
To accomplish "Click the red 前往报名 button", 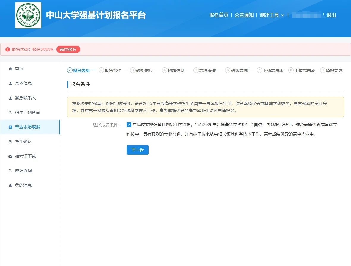I will point(68,49).
